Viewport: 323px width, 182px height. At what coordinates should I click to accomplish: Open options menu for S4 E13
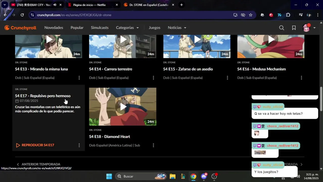point(79,78)
